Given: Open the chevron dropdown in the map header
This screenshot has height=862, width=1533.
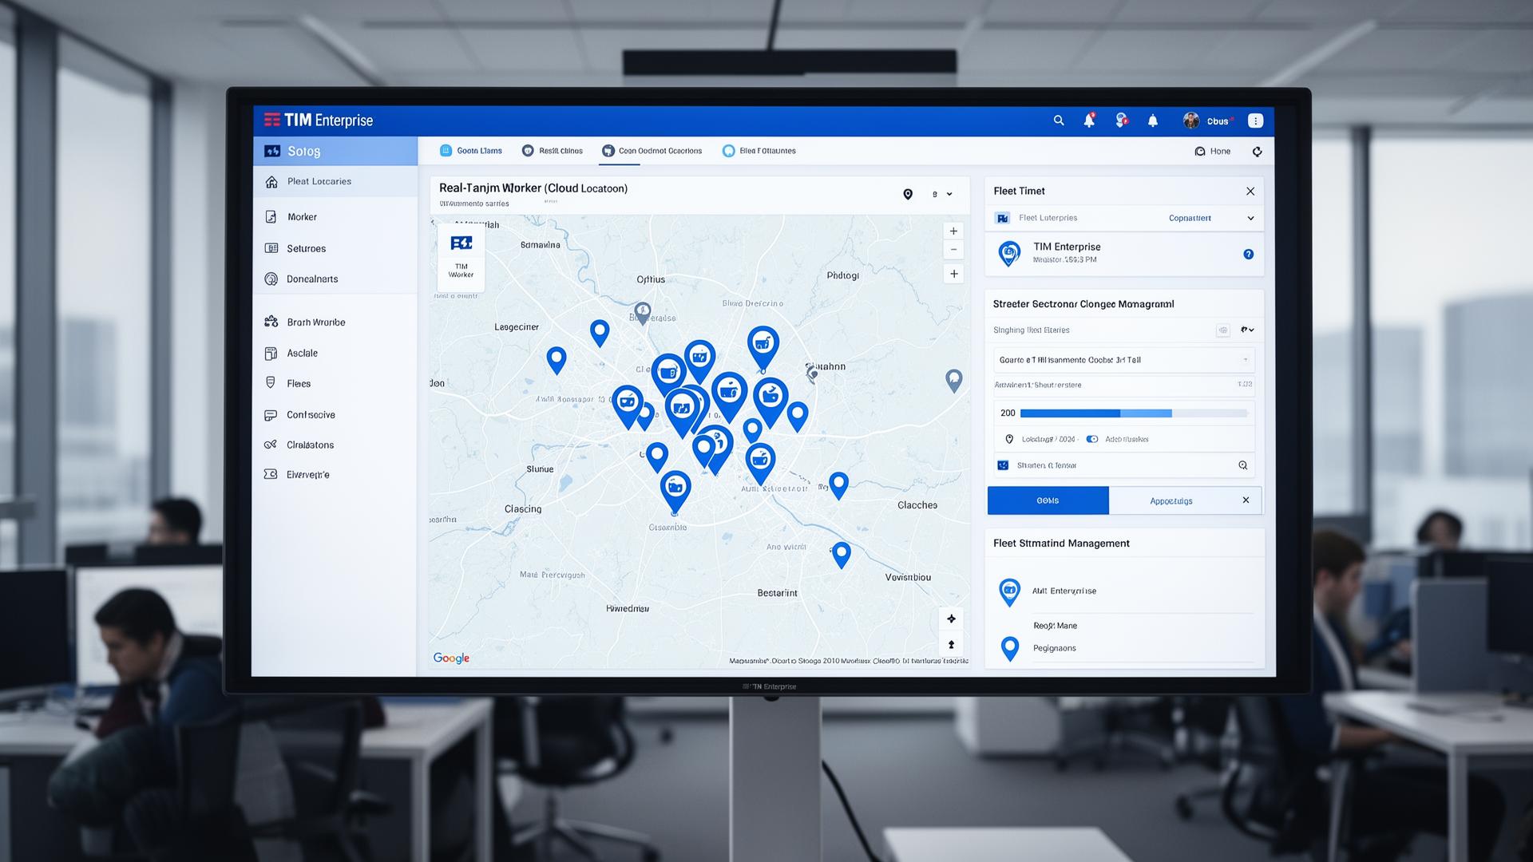Looking at the screenshot, I should coord(949,194).
